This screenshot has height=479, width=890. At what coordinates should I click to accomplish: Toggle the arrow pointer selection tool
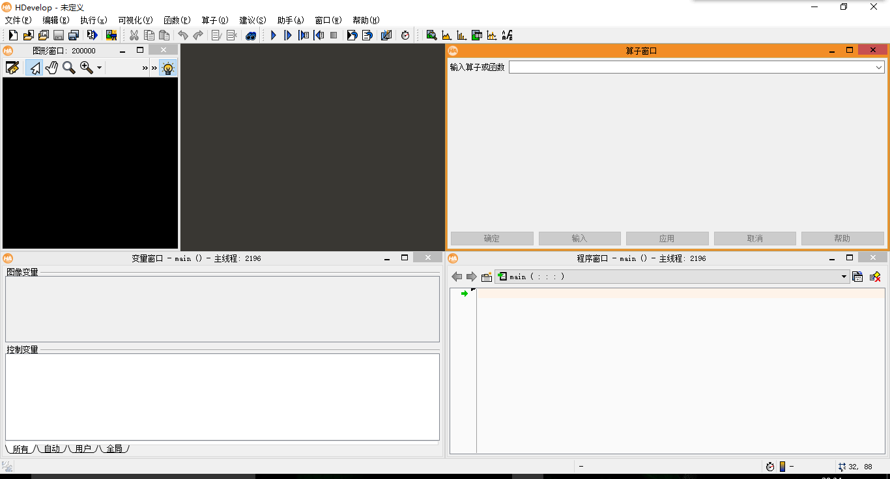click(x=35, y=68)
